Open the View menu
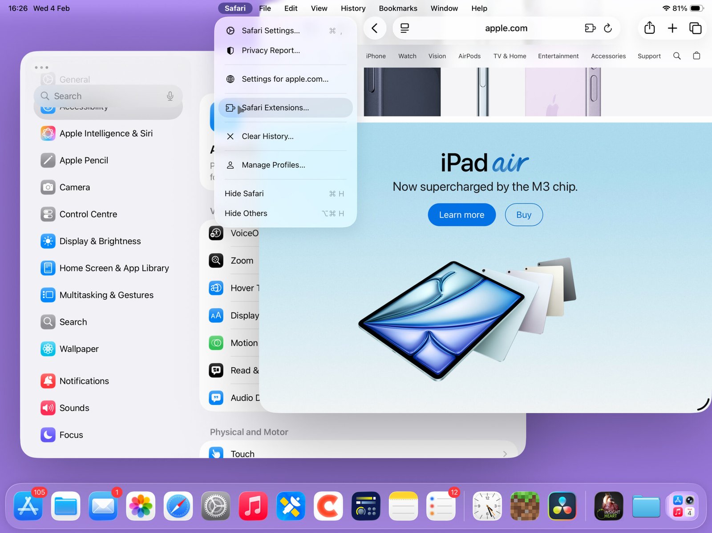The height and width of the screenshot is (533, 712). pyautogui.click(x=319, y=8)
